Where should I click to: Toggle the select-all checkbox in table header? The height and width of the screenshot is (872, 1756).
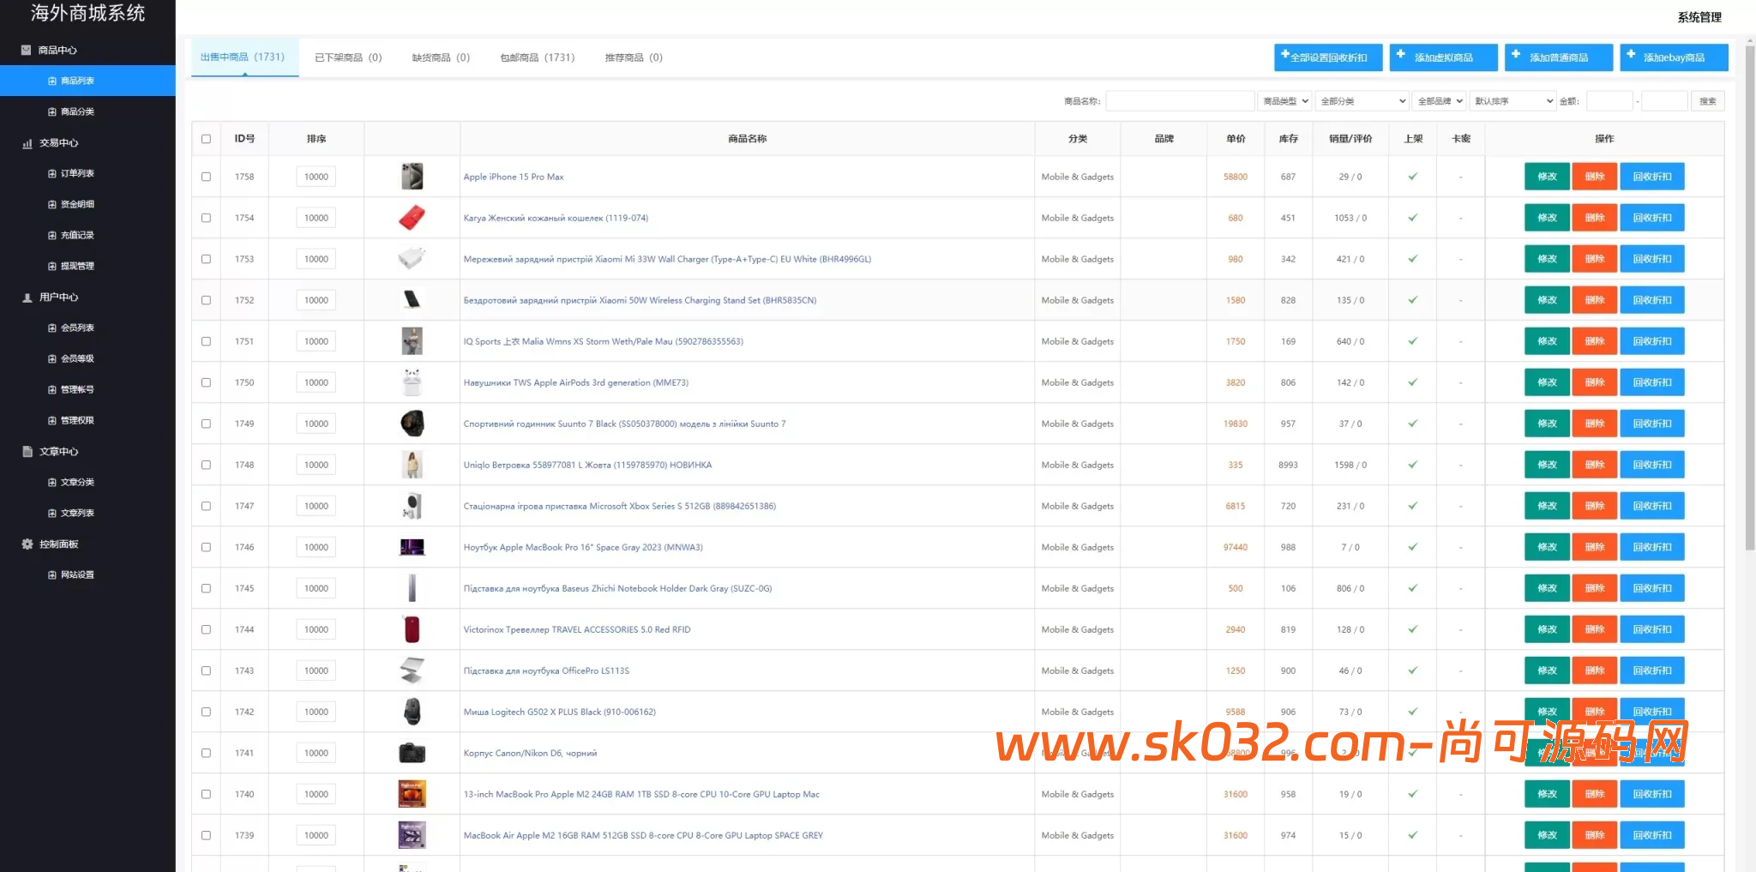pyautogui.click(x=206, y=139)
